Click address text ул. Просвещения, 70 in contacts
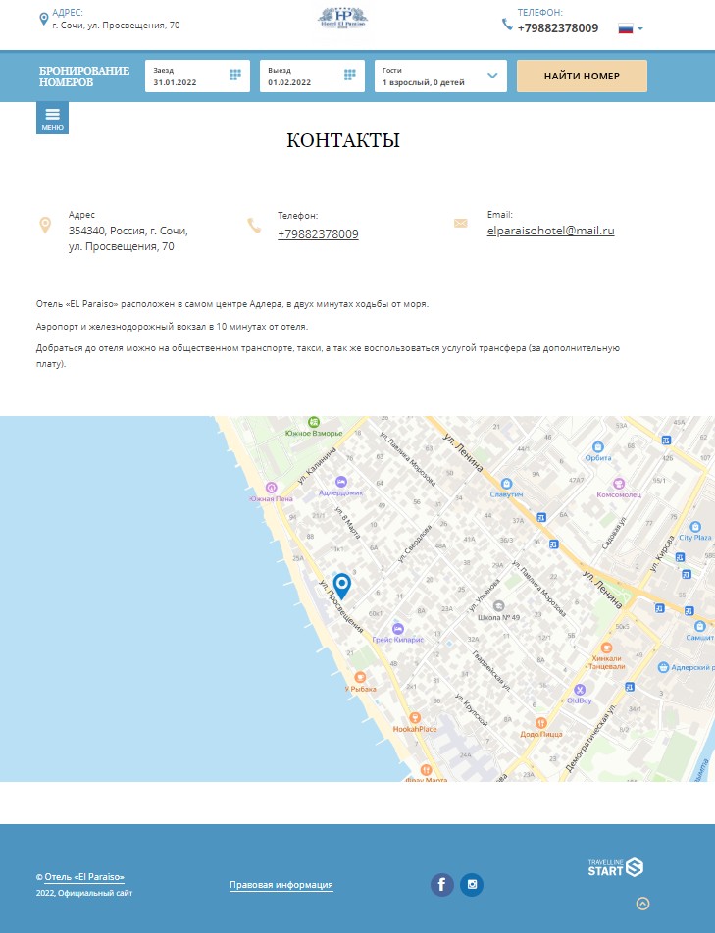Viewport: 715px width, 933px height. pos(122,246)
